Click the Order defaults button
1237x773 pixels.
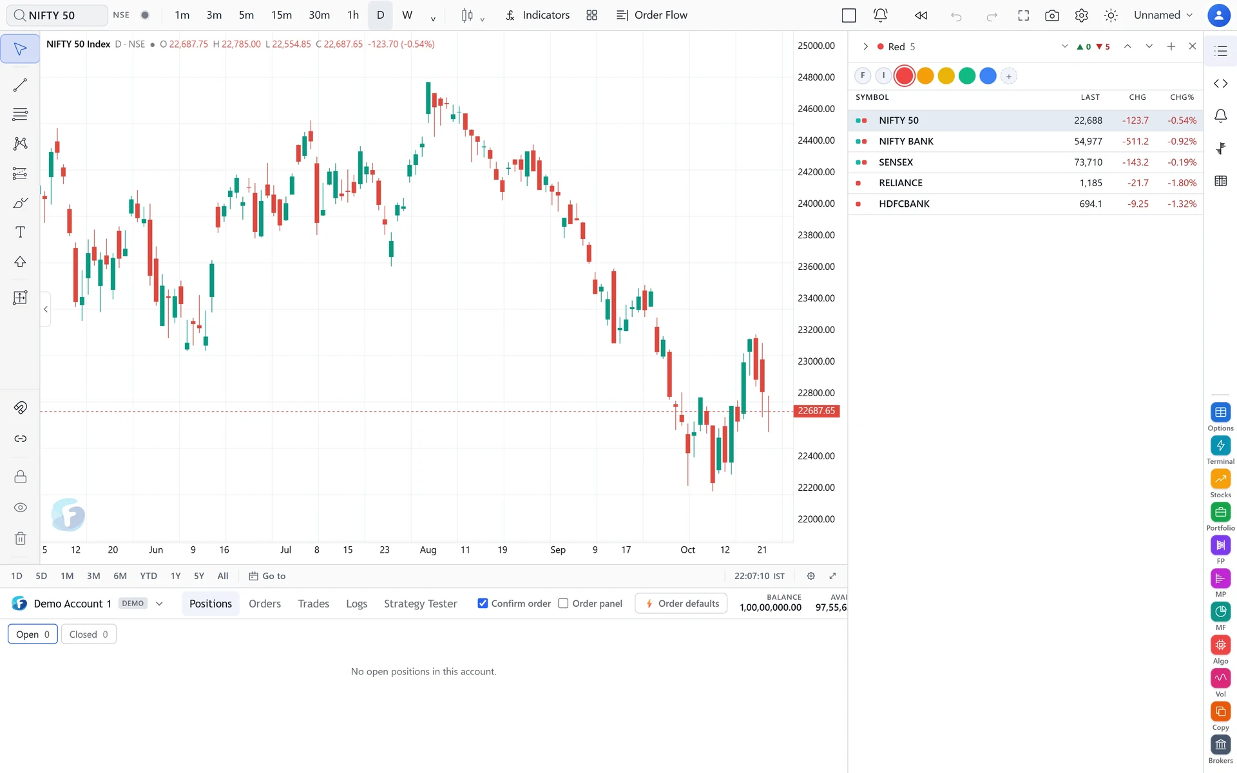point(681,604)
